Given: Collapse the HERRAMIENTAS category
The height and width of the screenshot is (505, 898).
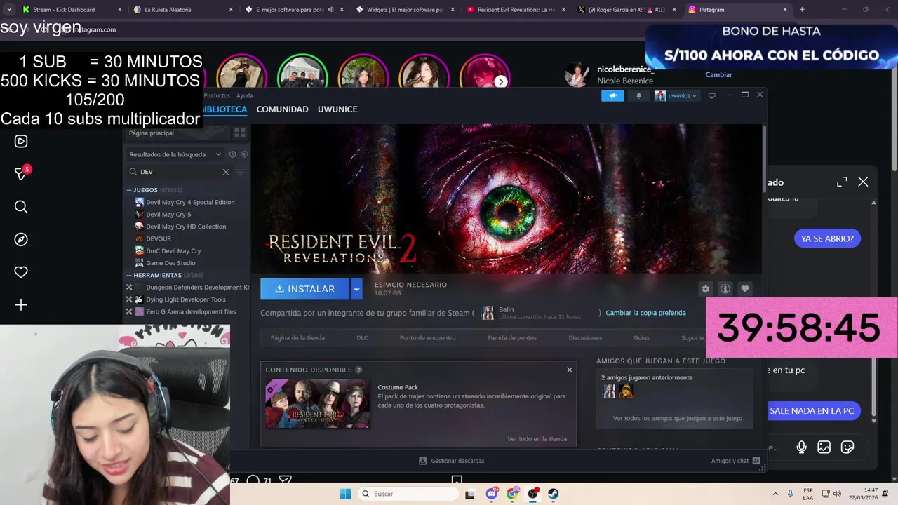Looking at the screenshot, I should [x=129, y=276].
